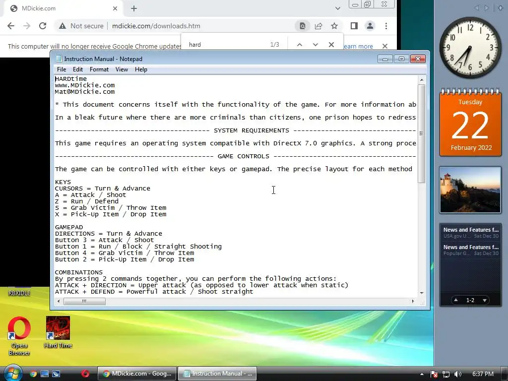Open the Help menu in Notepad
The width and height of the screenshot is (508, 381).
pyautogui.click(x=141, y=69)
